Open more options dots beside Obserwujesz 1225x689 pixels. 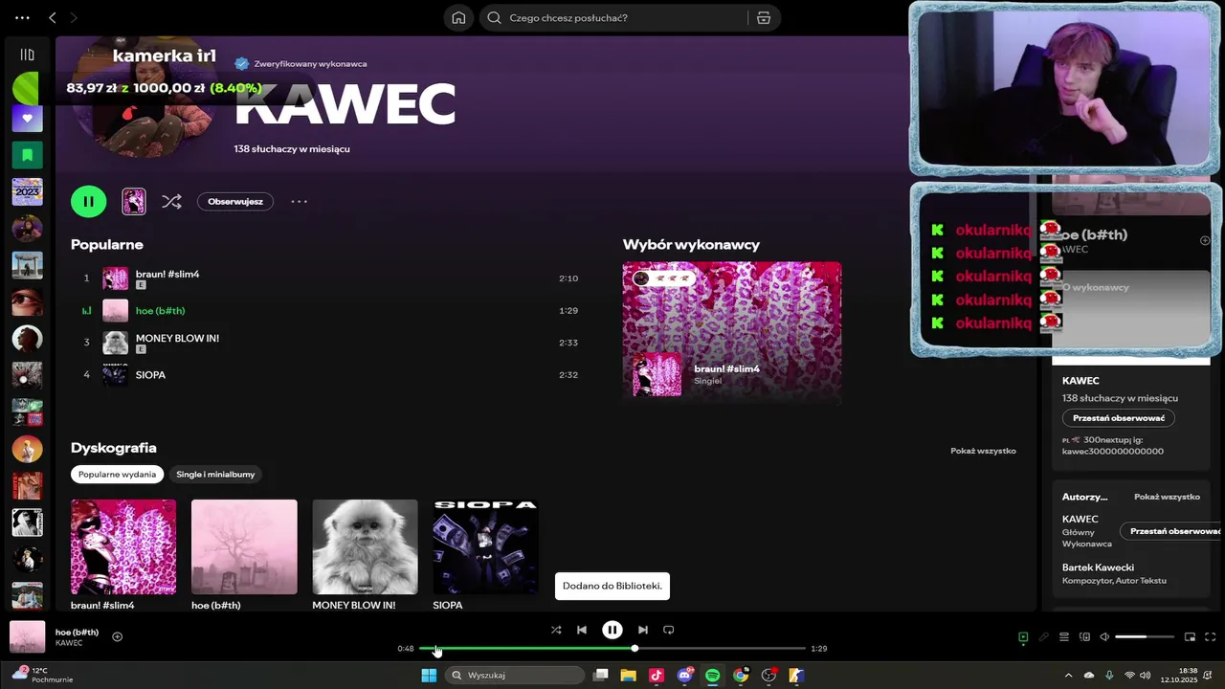tap(300, 201)
